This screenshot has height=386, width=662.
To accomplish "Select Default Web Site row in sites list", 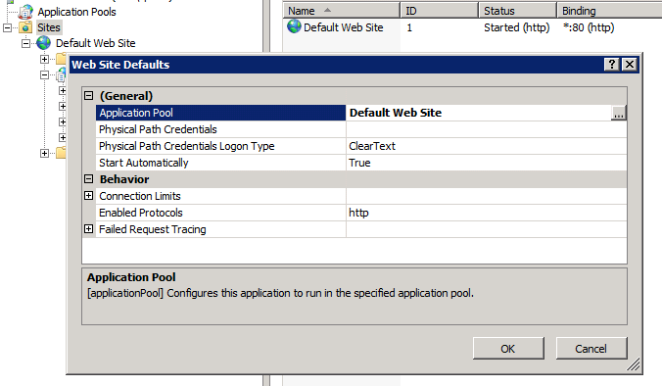I will coord(472,27).
